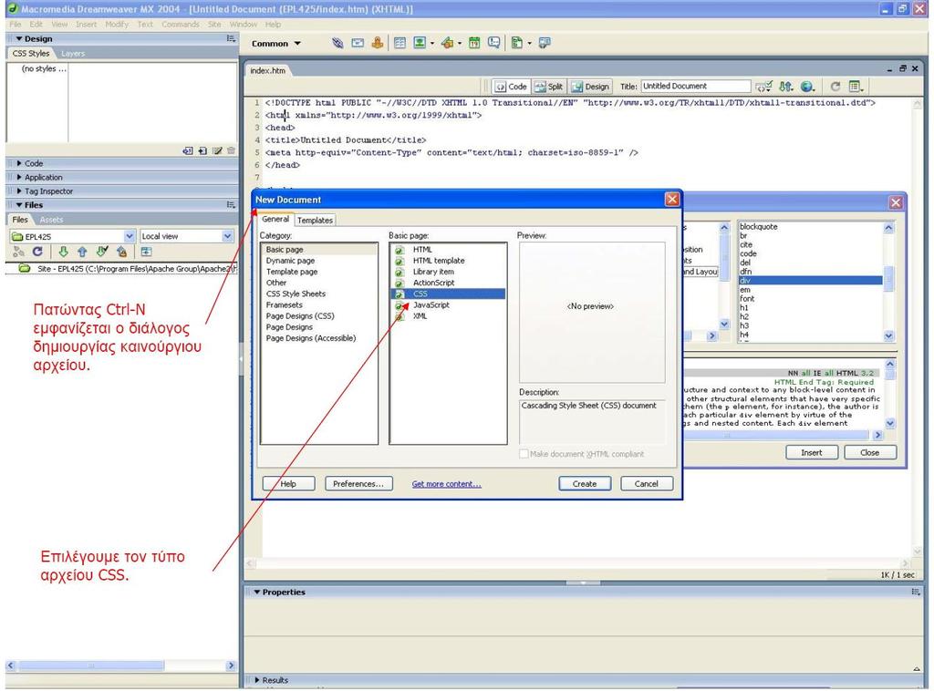934x691 pixels.
Task: Switch to the Layers tab
Action: point(73,54)
